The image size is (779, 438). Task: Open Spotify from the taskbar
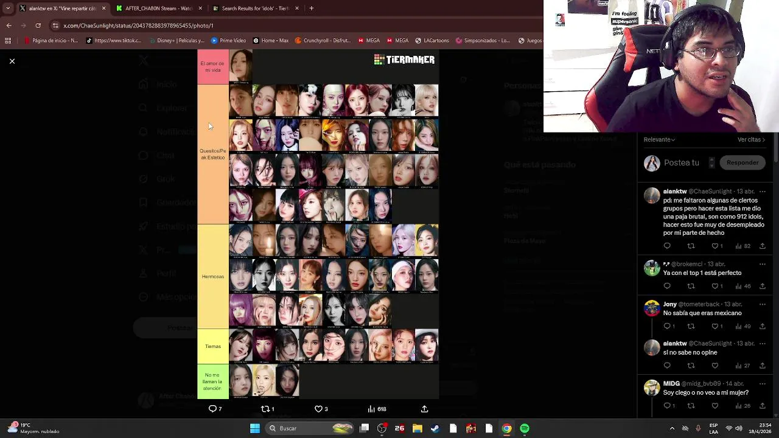(x=525, y=428)
